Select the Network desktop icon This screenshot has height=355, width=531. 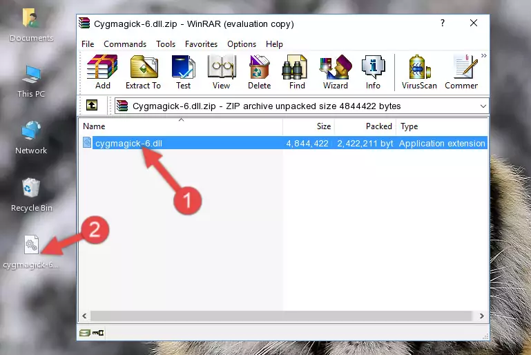tap(31, 138)
